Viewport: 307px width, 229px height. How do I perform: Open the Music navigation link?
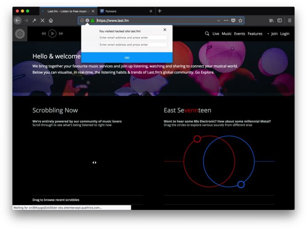[x=226, y=34]
